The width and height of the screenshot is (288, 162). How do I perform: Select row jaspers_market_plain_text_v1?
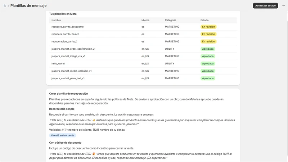coord(143,78)
